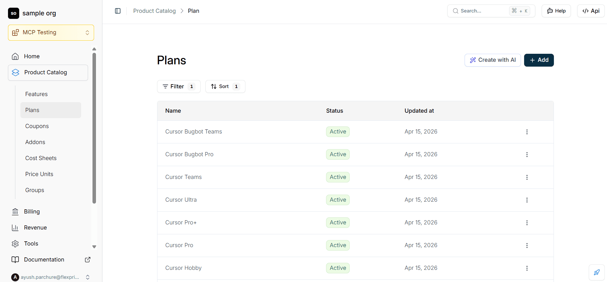Open Documentation external link icon
The image size is (607, 282).
[88, 260]
